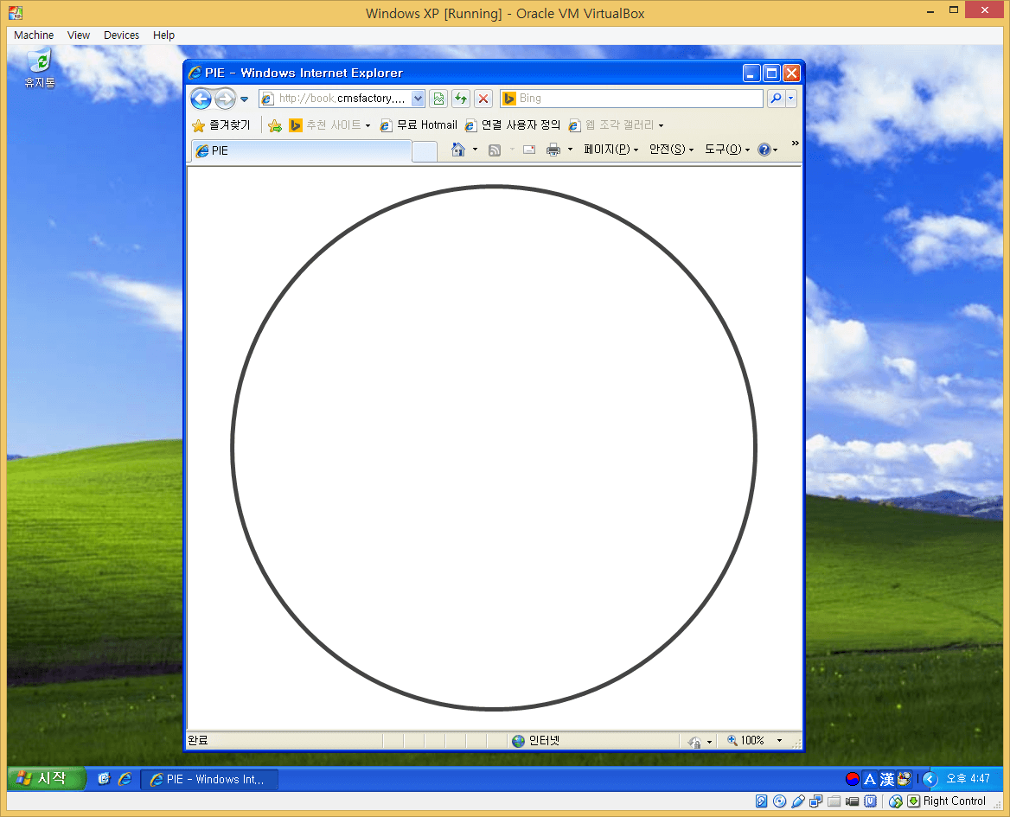
Task: Open the 도구(O) menu
Action: point(727,150)
